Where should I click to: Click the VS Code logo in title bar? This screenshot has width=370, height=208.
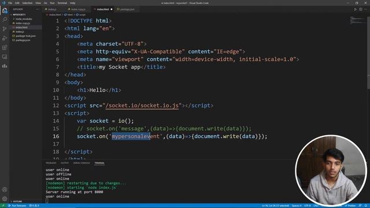click(x=3, y=3)
